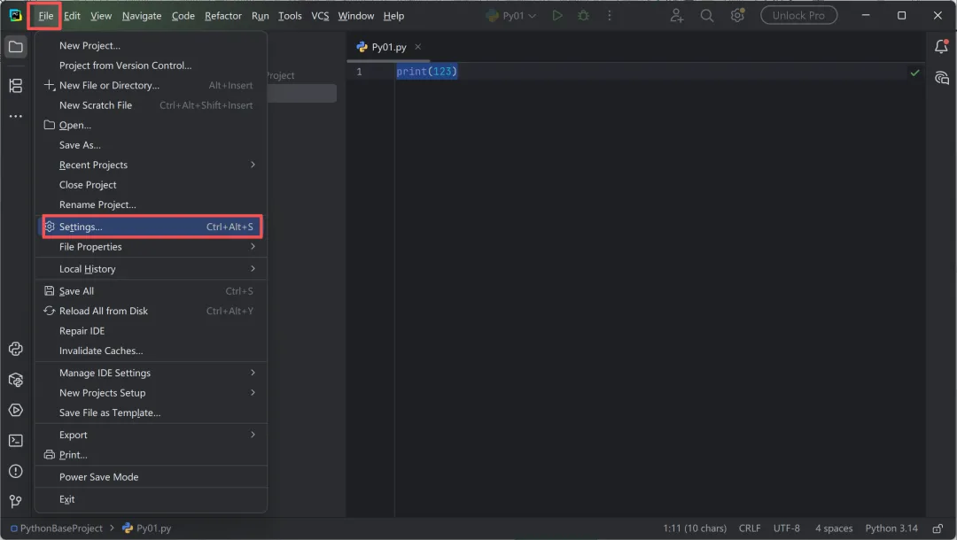Show more tool windows ellipsis
957x540 pixels.
[x=16, y=117]
